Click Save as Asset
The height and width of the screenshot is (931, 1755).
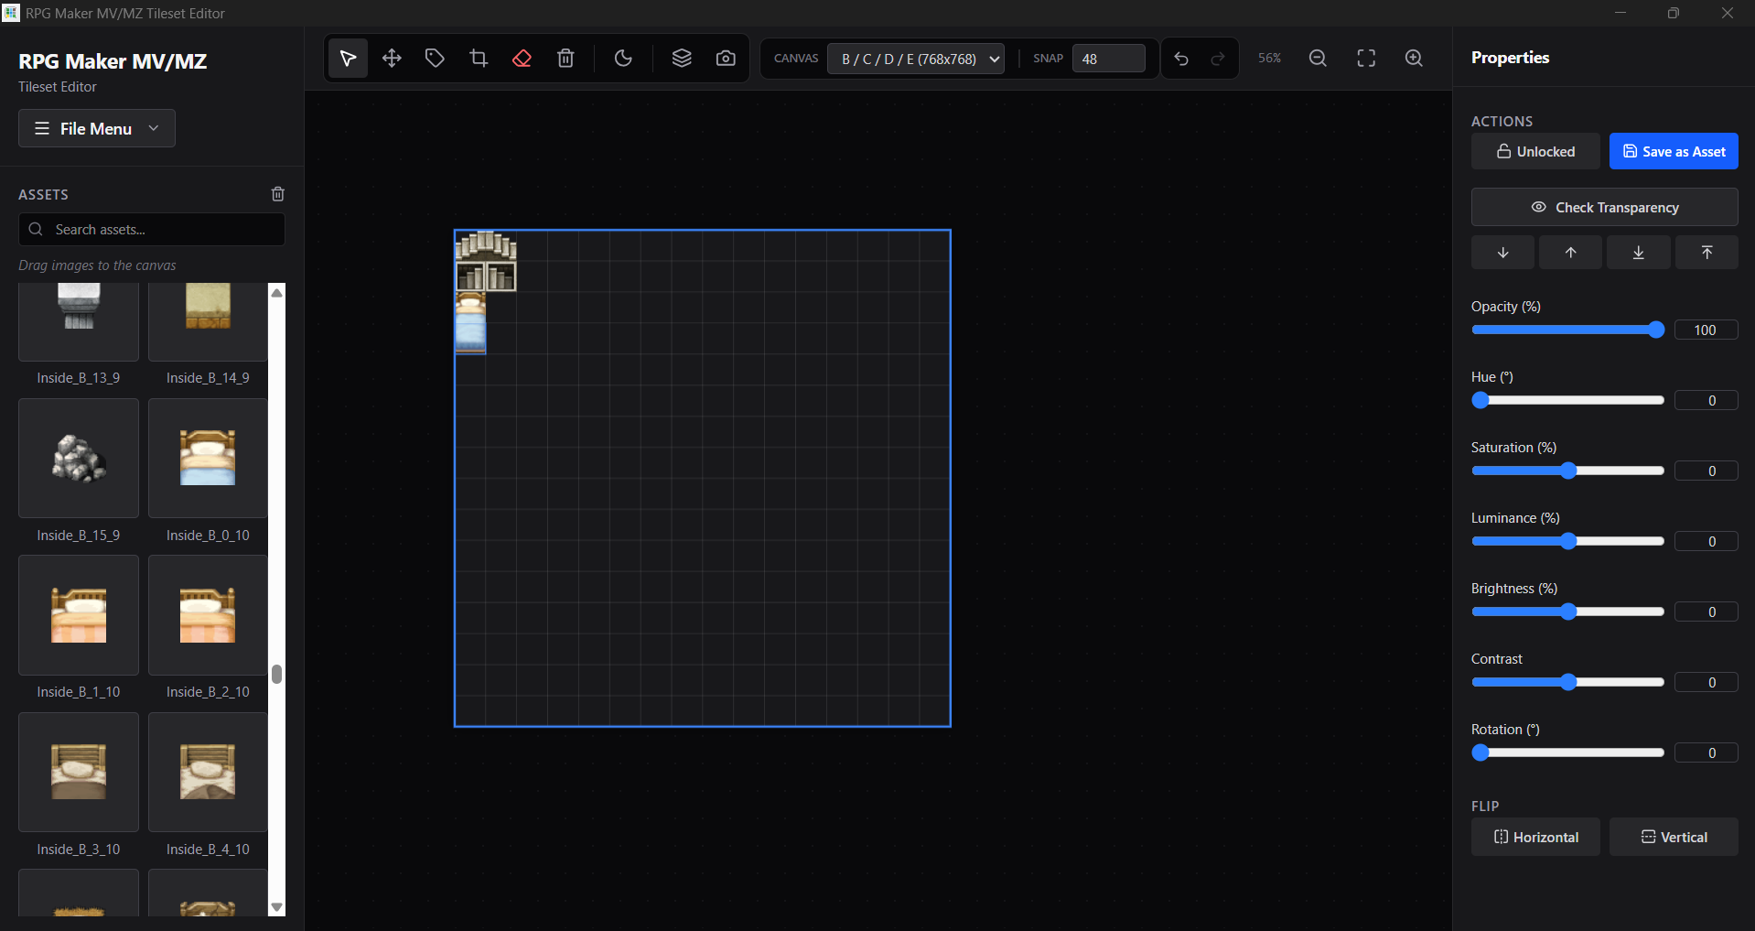tap(1674, 152)
